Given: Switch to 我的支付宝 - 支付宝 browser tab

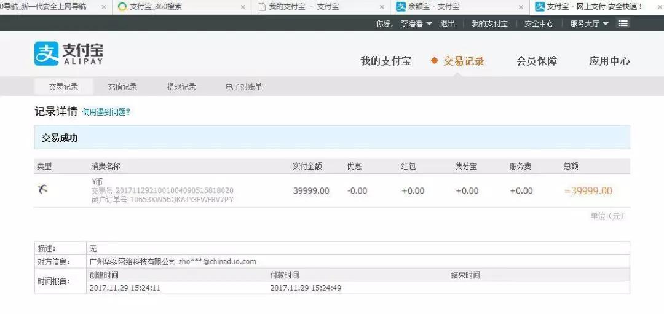Looking at the screenshot, I should point(320,7).
